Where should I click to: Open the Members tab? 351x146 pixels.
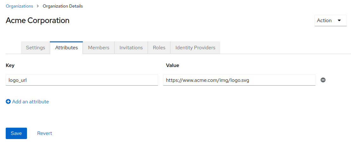click(x=98, y=48)
